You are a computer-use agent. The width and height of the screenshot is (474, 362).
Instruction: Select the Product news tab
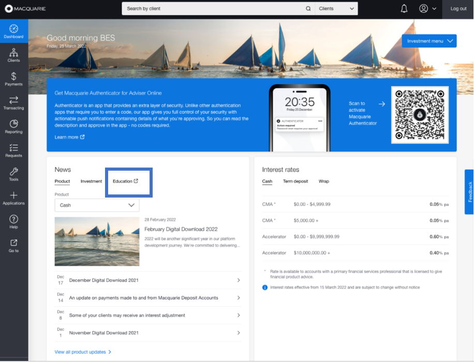pos(62,182)
